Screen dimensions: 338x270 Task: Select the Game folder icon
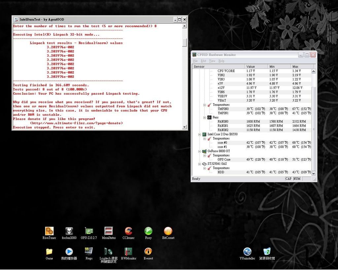point(49,252)
